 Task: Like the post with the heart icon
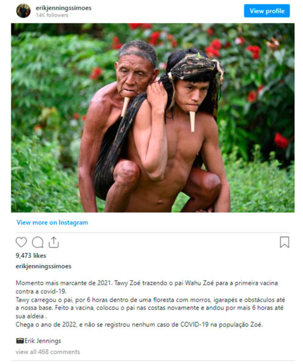coord(21,242)
